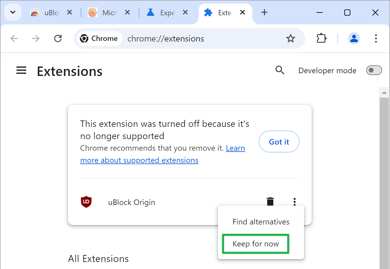Viewport: 390px width, 269px height.
Task: Reload the current page
Action: click(x=58, y=38)
